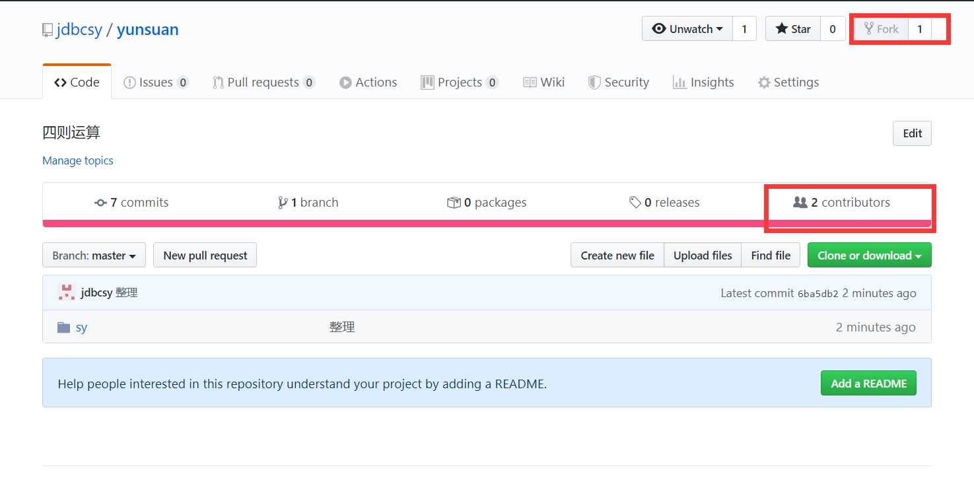The width and height of the screenshot is (974, 478).
Task: View the 2 contributors list
Action: [841, 203]
